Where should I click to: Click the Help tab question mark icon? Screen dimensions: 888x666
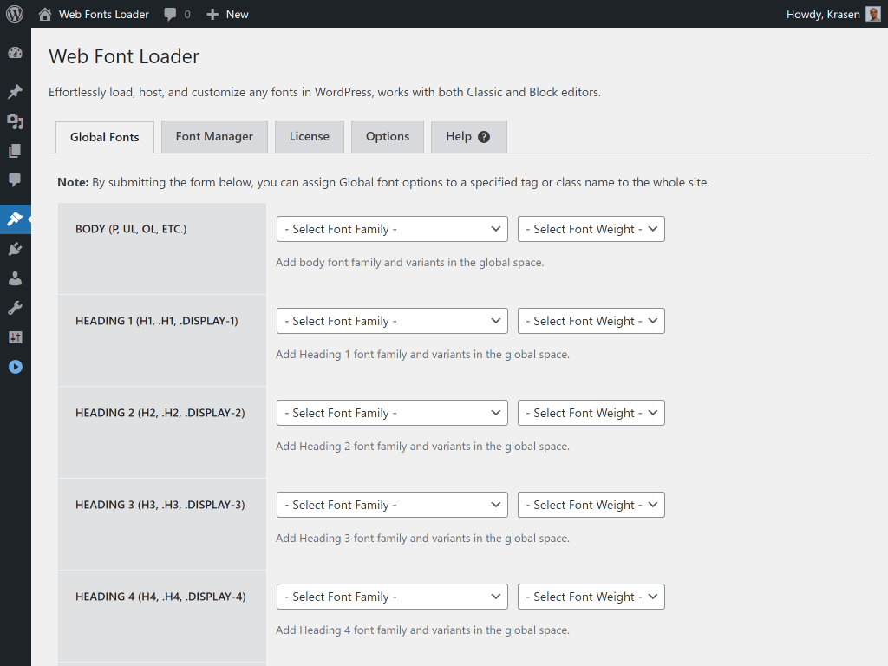pos(484,137)
